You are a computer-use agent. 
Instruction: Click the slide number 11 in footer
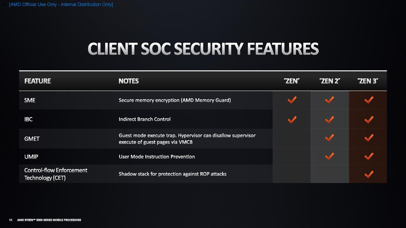click(10, 220)
